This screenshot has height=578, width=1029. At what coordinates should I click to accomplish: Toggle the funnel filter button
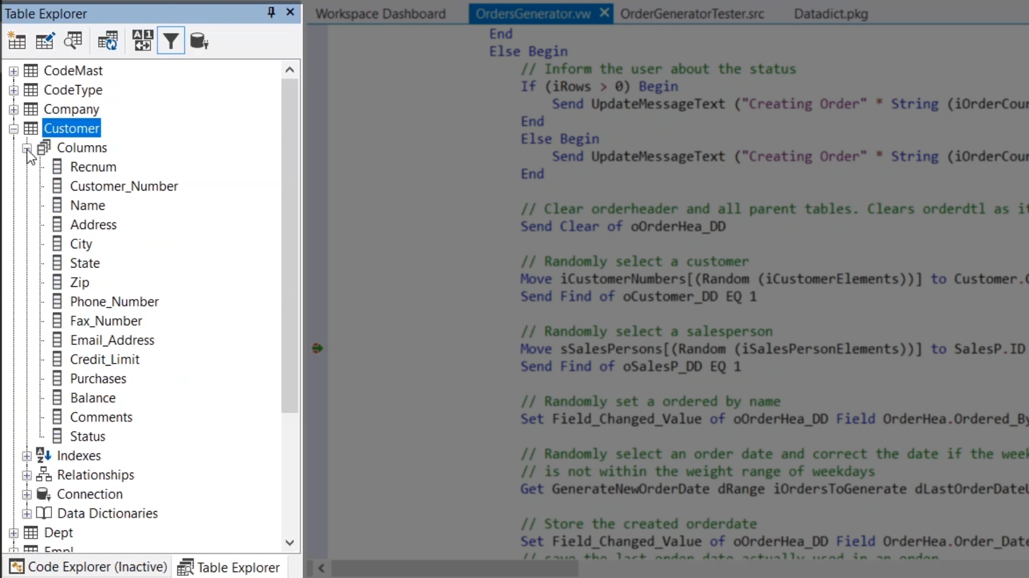pos(171,41)
